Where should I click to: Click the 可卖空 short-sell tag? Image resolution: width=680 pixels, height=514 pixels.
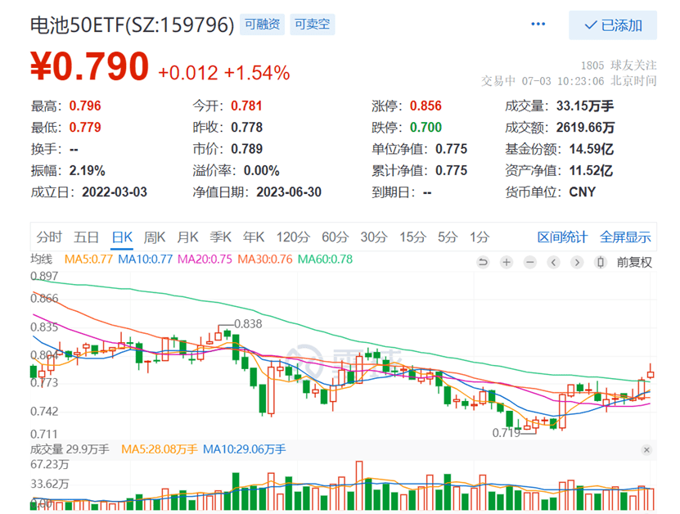coord(312,25)
